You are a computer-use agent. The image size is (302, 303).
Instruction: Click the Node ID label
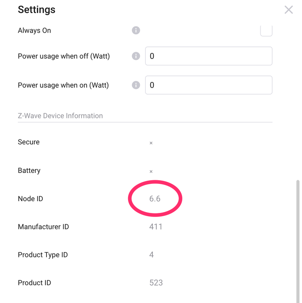click(30, 199)
